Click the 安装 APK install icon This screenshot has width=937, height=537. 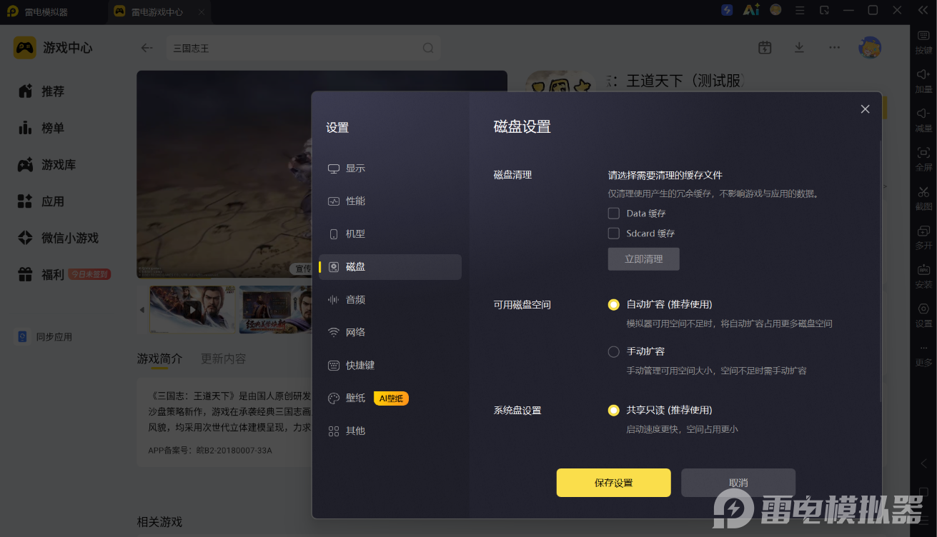(x=923, y=276)
